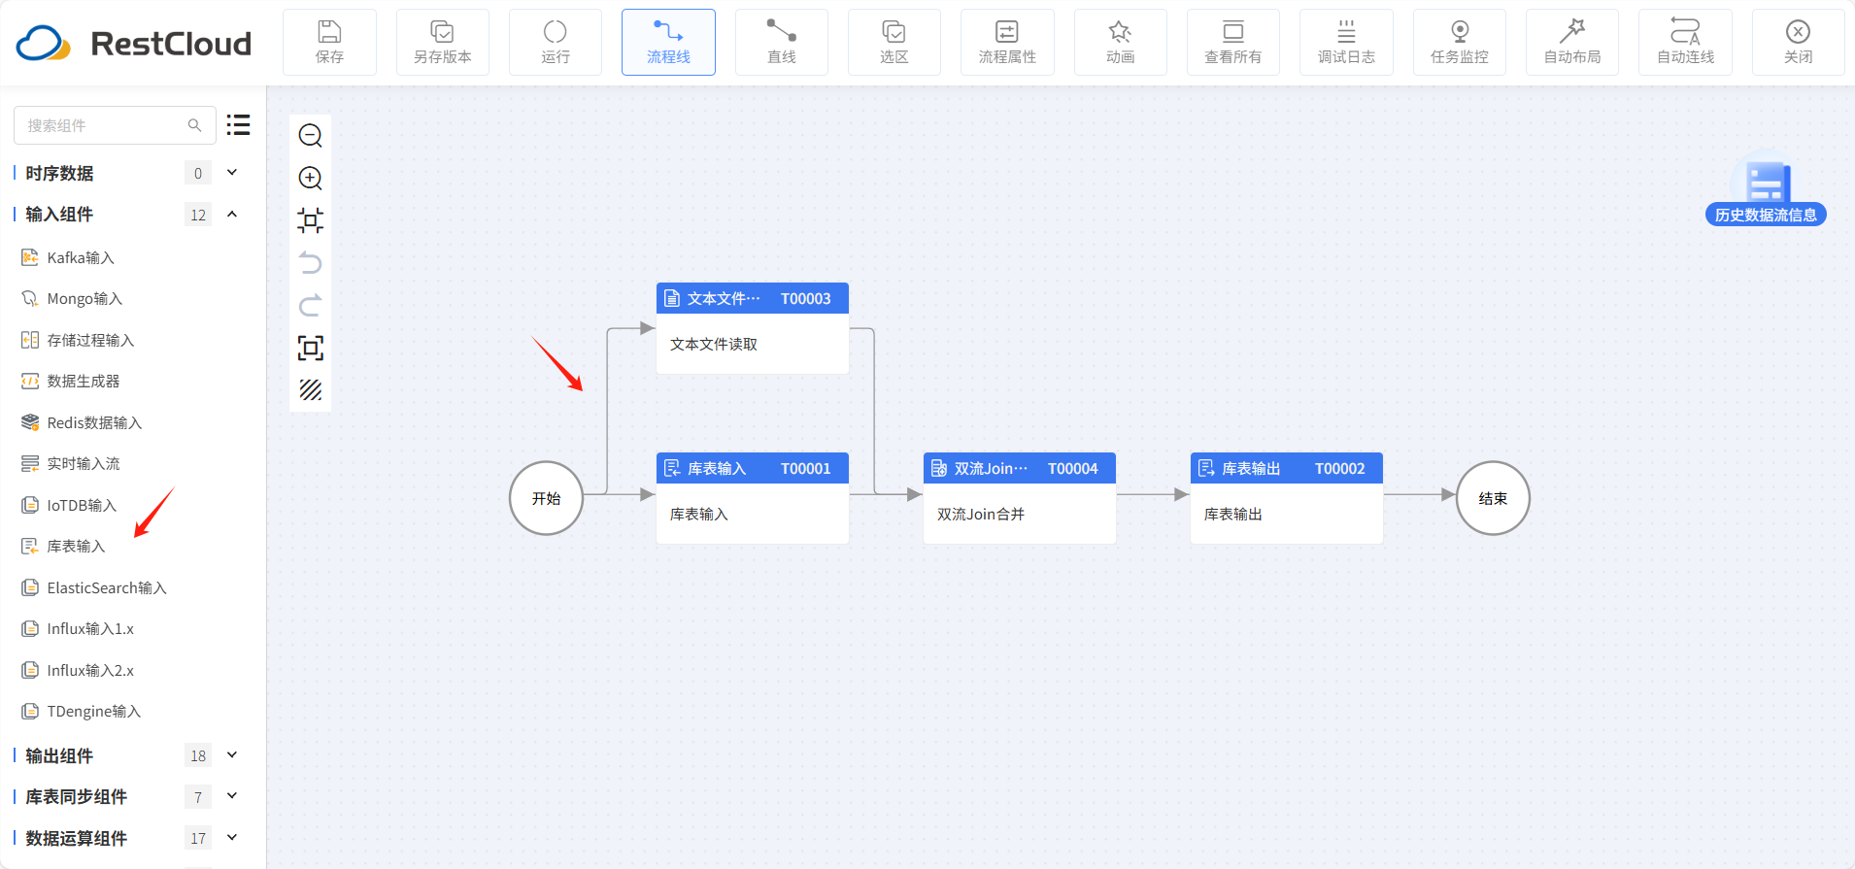Select the 存储过程输入 component
The width and height of the screenshot is (1855, 869).
click(78, 340)
